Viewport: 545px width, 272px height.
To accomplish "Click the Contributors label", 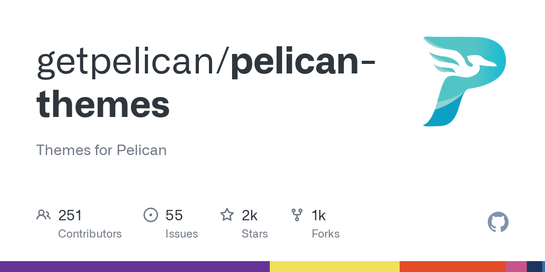I will click(x=90, y=234).
